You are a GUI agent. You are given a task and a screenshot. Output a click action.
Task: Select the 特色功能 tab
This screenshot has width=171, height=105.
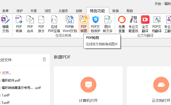(97, 11)
